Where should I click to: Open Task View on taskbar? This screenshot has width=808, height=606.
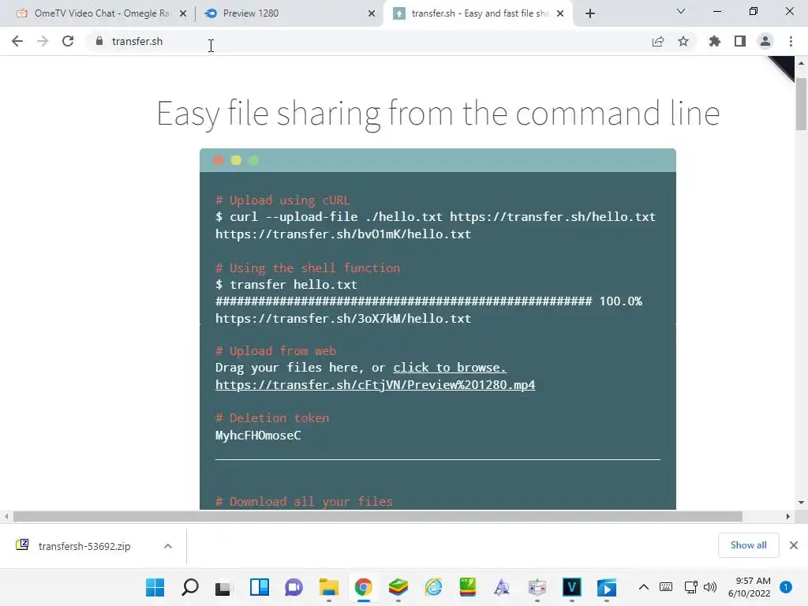coord(223,588)
